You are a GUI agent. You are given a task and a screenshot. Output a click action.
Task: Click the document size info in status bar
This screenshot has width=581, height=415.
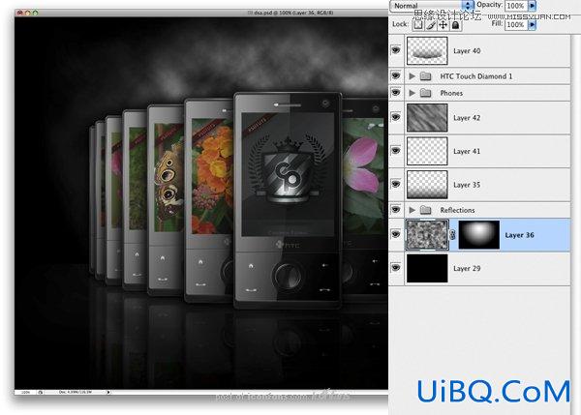click(76, 392)
